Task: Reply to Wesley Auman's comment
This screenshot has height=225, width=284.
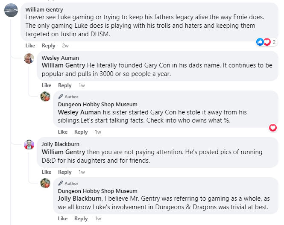Action: [x=65, y=85]
